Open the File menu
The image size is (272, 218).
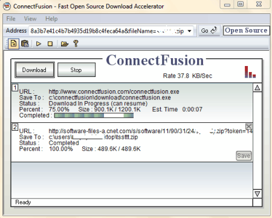(x=11, y=19)
